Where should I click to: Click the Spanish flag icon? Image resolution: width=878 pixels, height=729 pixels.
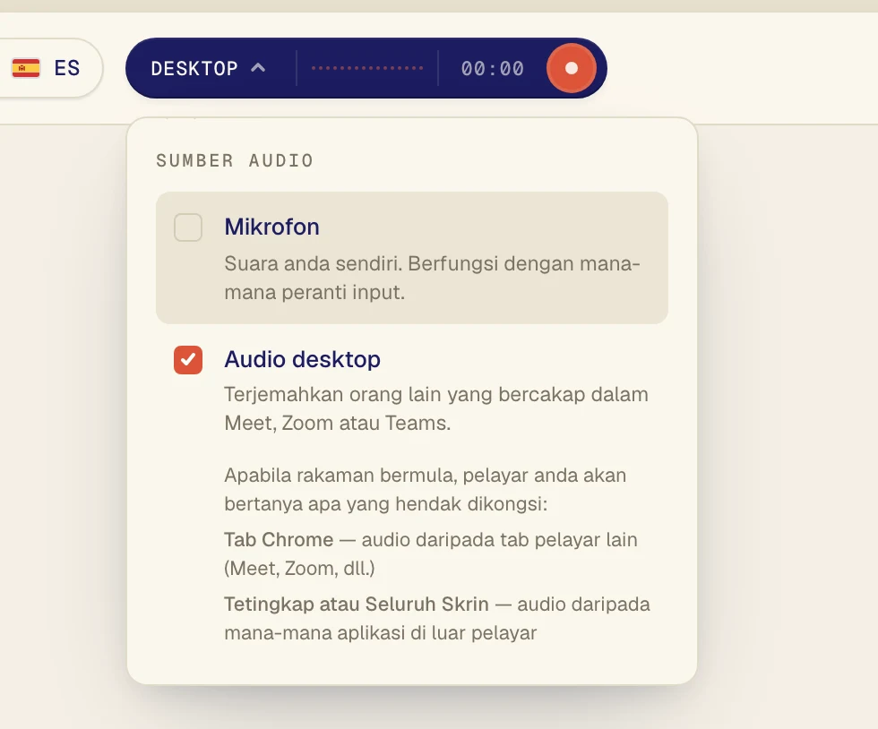(26, 68)
